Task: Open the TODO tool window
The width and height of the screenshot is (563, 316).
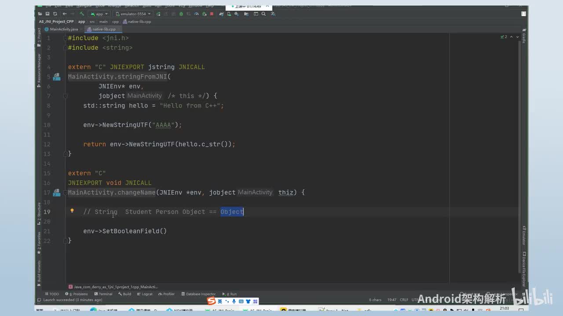Action: pyautogui.click(x=52, y=294)
